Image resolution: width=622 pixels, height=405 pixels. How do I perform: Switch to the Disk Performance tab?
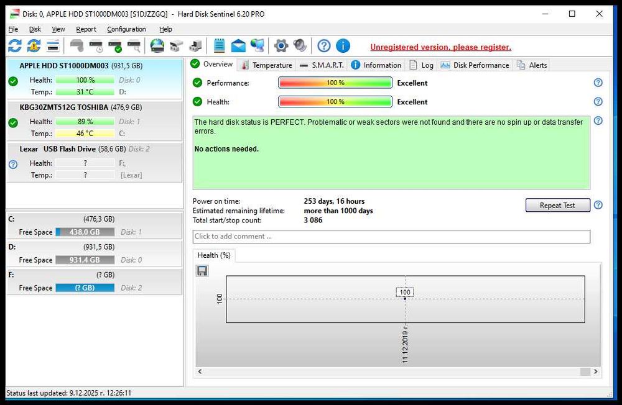[475, 65]
